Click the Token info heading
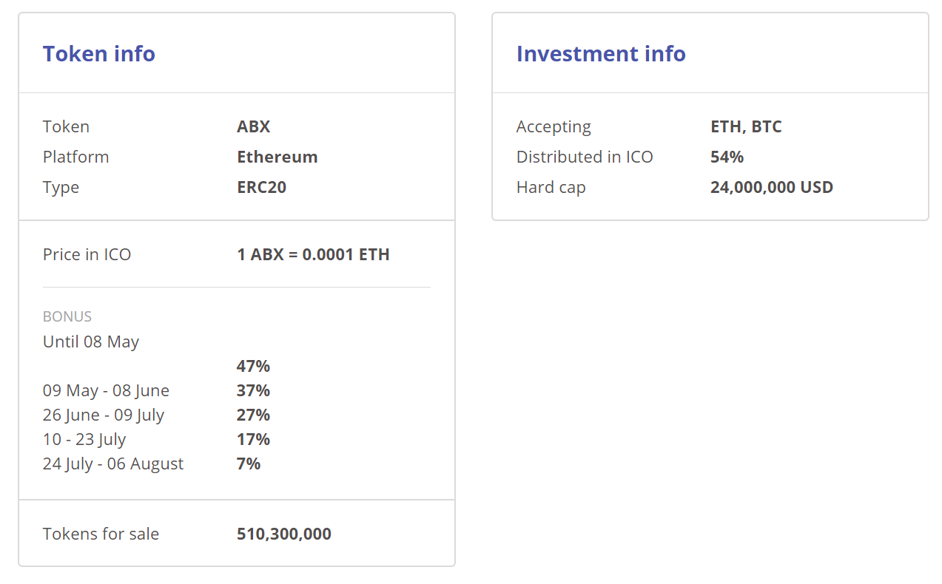 pyautogui.click(x=99, y=54)
